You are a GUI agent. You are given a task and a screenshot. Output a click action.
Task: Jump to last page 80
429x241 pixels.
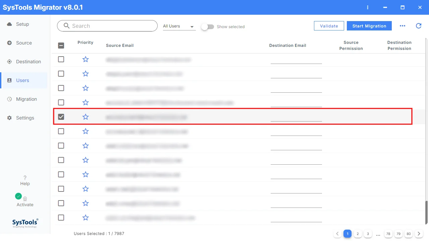[409, 234]
